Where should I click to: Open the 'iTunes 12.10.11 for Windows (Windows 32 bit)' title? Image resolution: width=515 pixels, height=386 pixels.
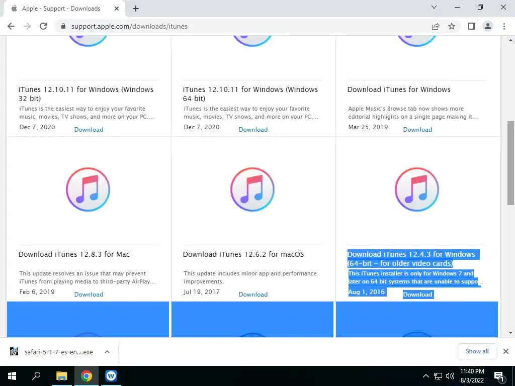tap(86, 94)
